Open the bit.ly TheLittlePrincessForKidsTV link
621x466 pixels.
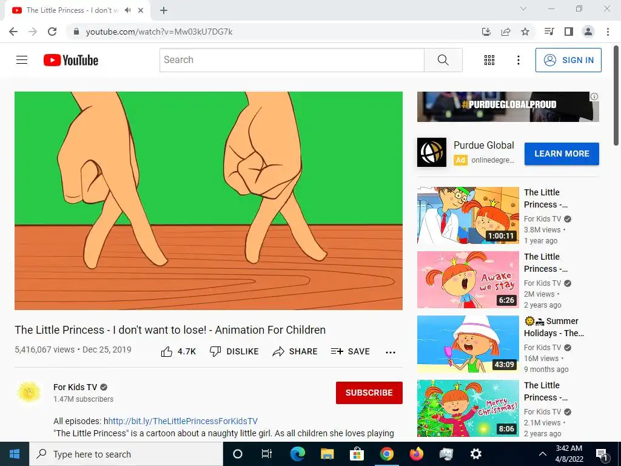[x=183, y=421]
